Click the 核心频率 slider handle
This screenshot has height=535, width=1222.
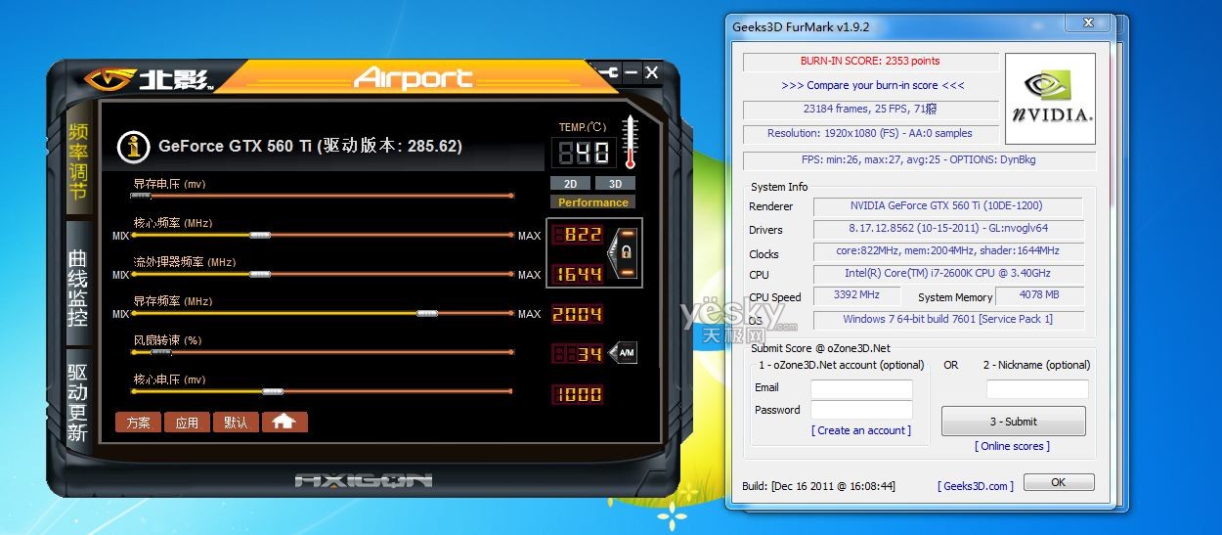[x=259, y=235]
